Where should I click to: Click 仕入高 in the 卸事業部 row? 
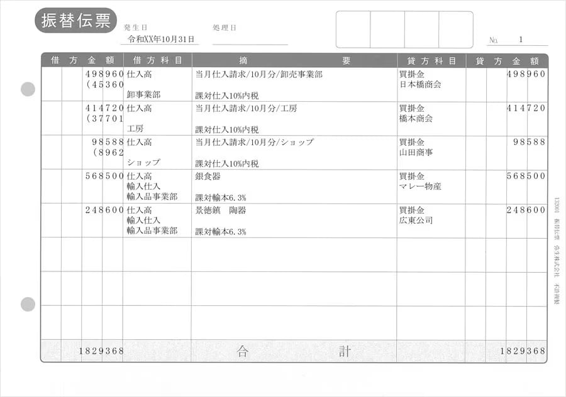coord(139,74)
